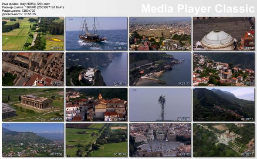
Task: Open the town square thumbnail at 00:49:02
Action: point(160,140)
